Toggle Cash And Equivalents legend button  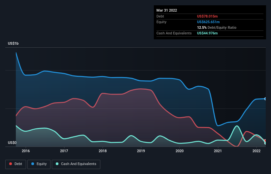tap(76, 164)
